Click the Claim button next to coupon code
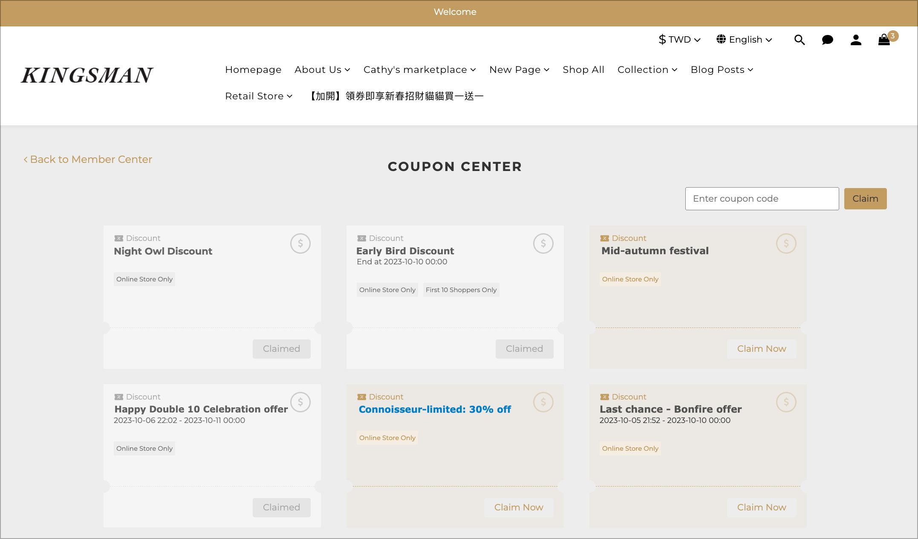The image size is (918, 539). (865, 199)
